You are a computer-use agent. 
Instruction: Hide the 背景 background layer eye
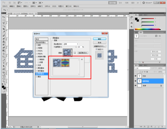point(136,86)
